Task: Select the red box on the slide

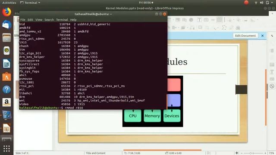Action: click(x=174, y=85)
